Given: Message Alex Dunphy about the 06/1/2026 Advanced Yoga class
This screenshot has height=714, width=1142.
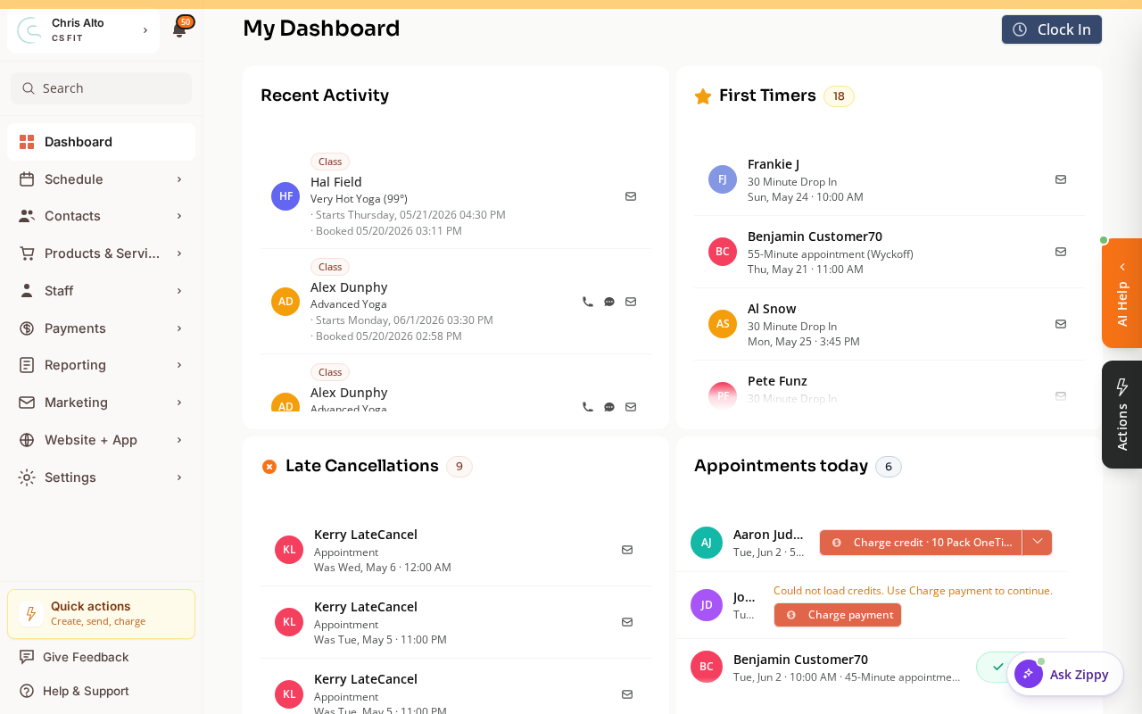Looking at the screenshot, I should (x=609, y=302).
